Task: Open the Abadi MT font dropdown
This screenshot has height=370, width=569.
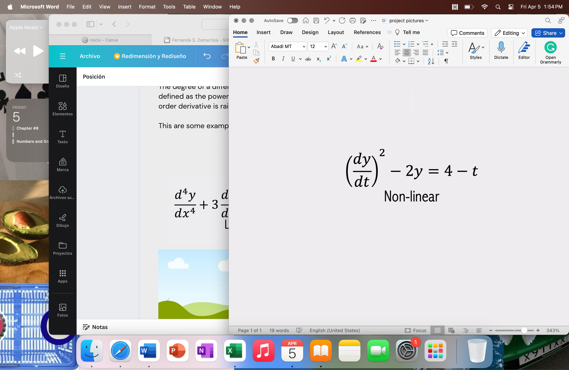Action: tap(304, 46)
